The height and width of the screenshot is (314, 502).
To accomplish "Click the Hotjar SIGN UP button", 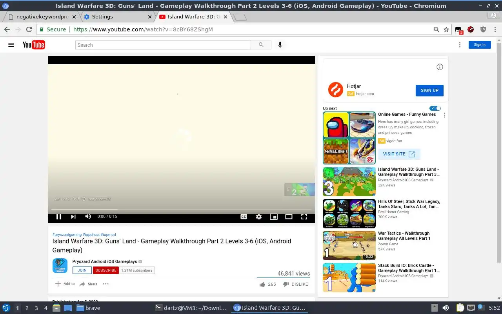I will pyautogui.click(x=429, y=90).
